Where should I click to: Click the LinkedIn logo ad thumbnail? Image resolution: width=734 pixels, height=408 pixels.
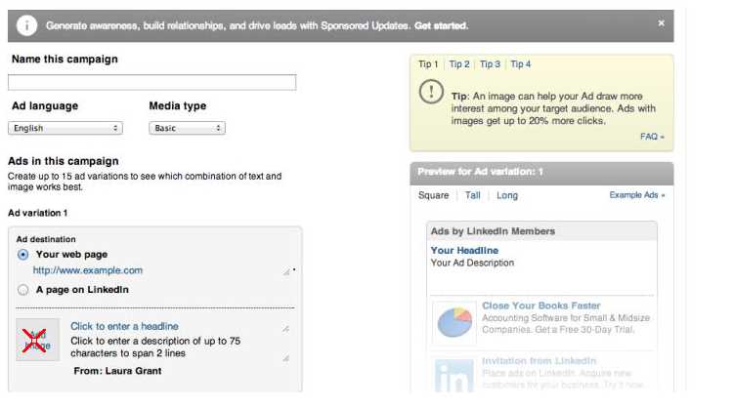point(452,376)
